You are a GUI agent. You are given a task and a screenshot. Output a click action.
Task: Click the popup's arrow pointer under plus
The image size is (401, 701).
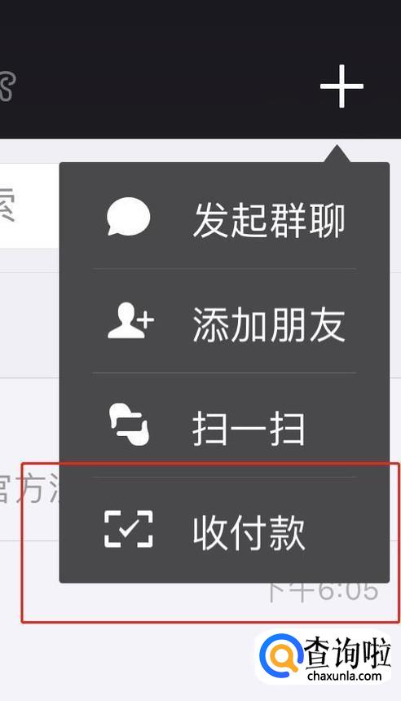pos(337,154)
